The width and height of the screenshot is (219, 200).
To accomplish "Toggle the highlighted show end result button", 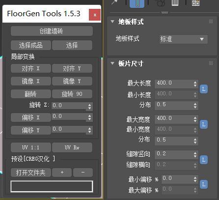I will [137, 3].
